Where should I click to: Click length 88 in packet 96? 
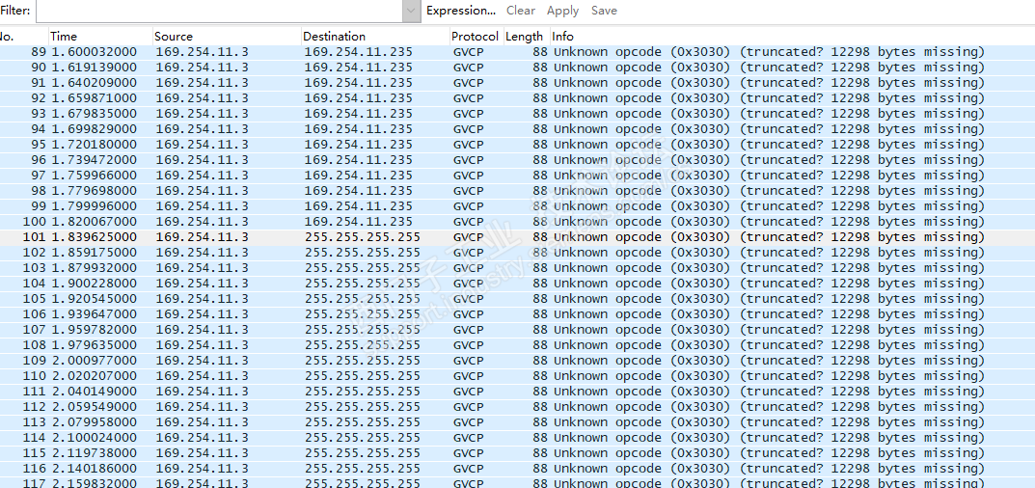pyautogui.click(x=540, y=160)
